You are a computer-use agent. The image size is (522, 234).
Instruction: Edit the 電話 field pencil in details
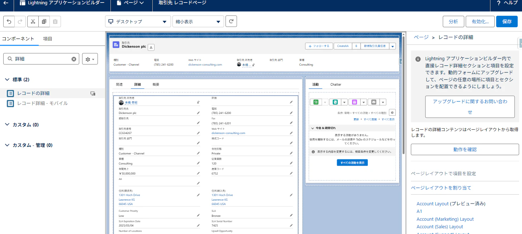click(x=291, y=113)
